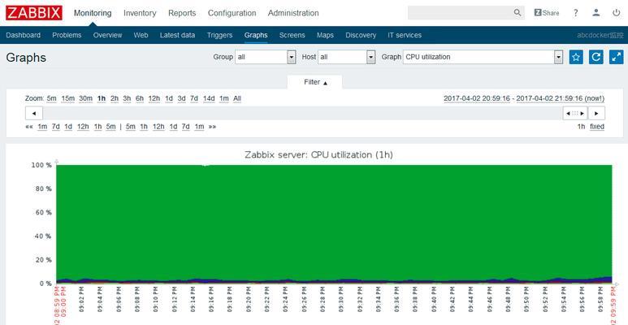Click the graph title CPU utilization (1h)
Image resolution: width=628 pixels, height=325 pixels.
tap(318, 154)
